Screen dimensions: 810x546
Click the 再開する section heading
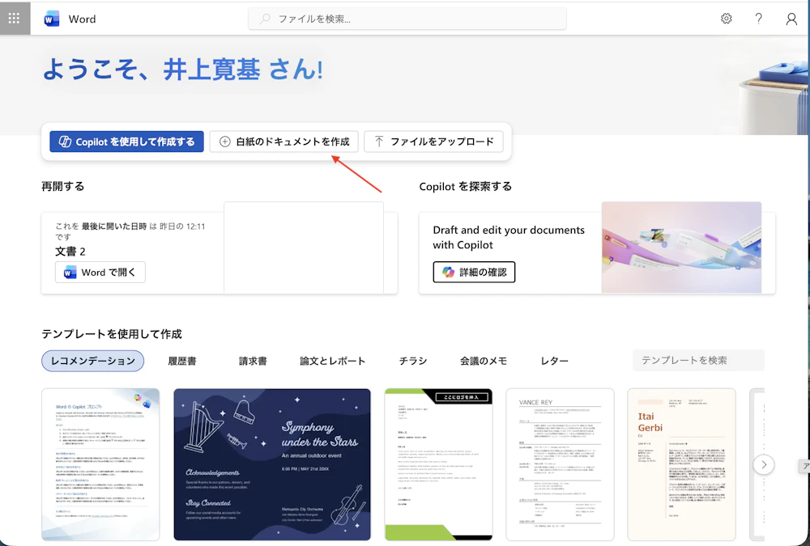point(62,186)
